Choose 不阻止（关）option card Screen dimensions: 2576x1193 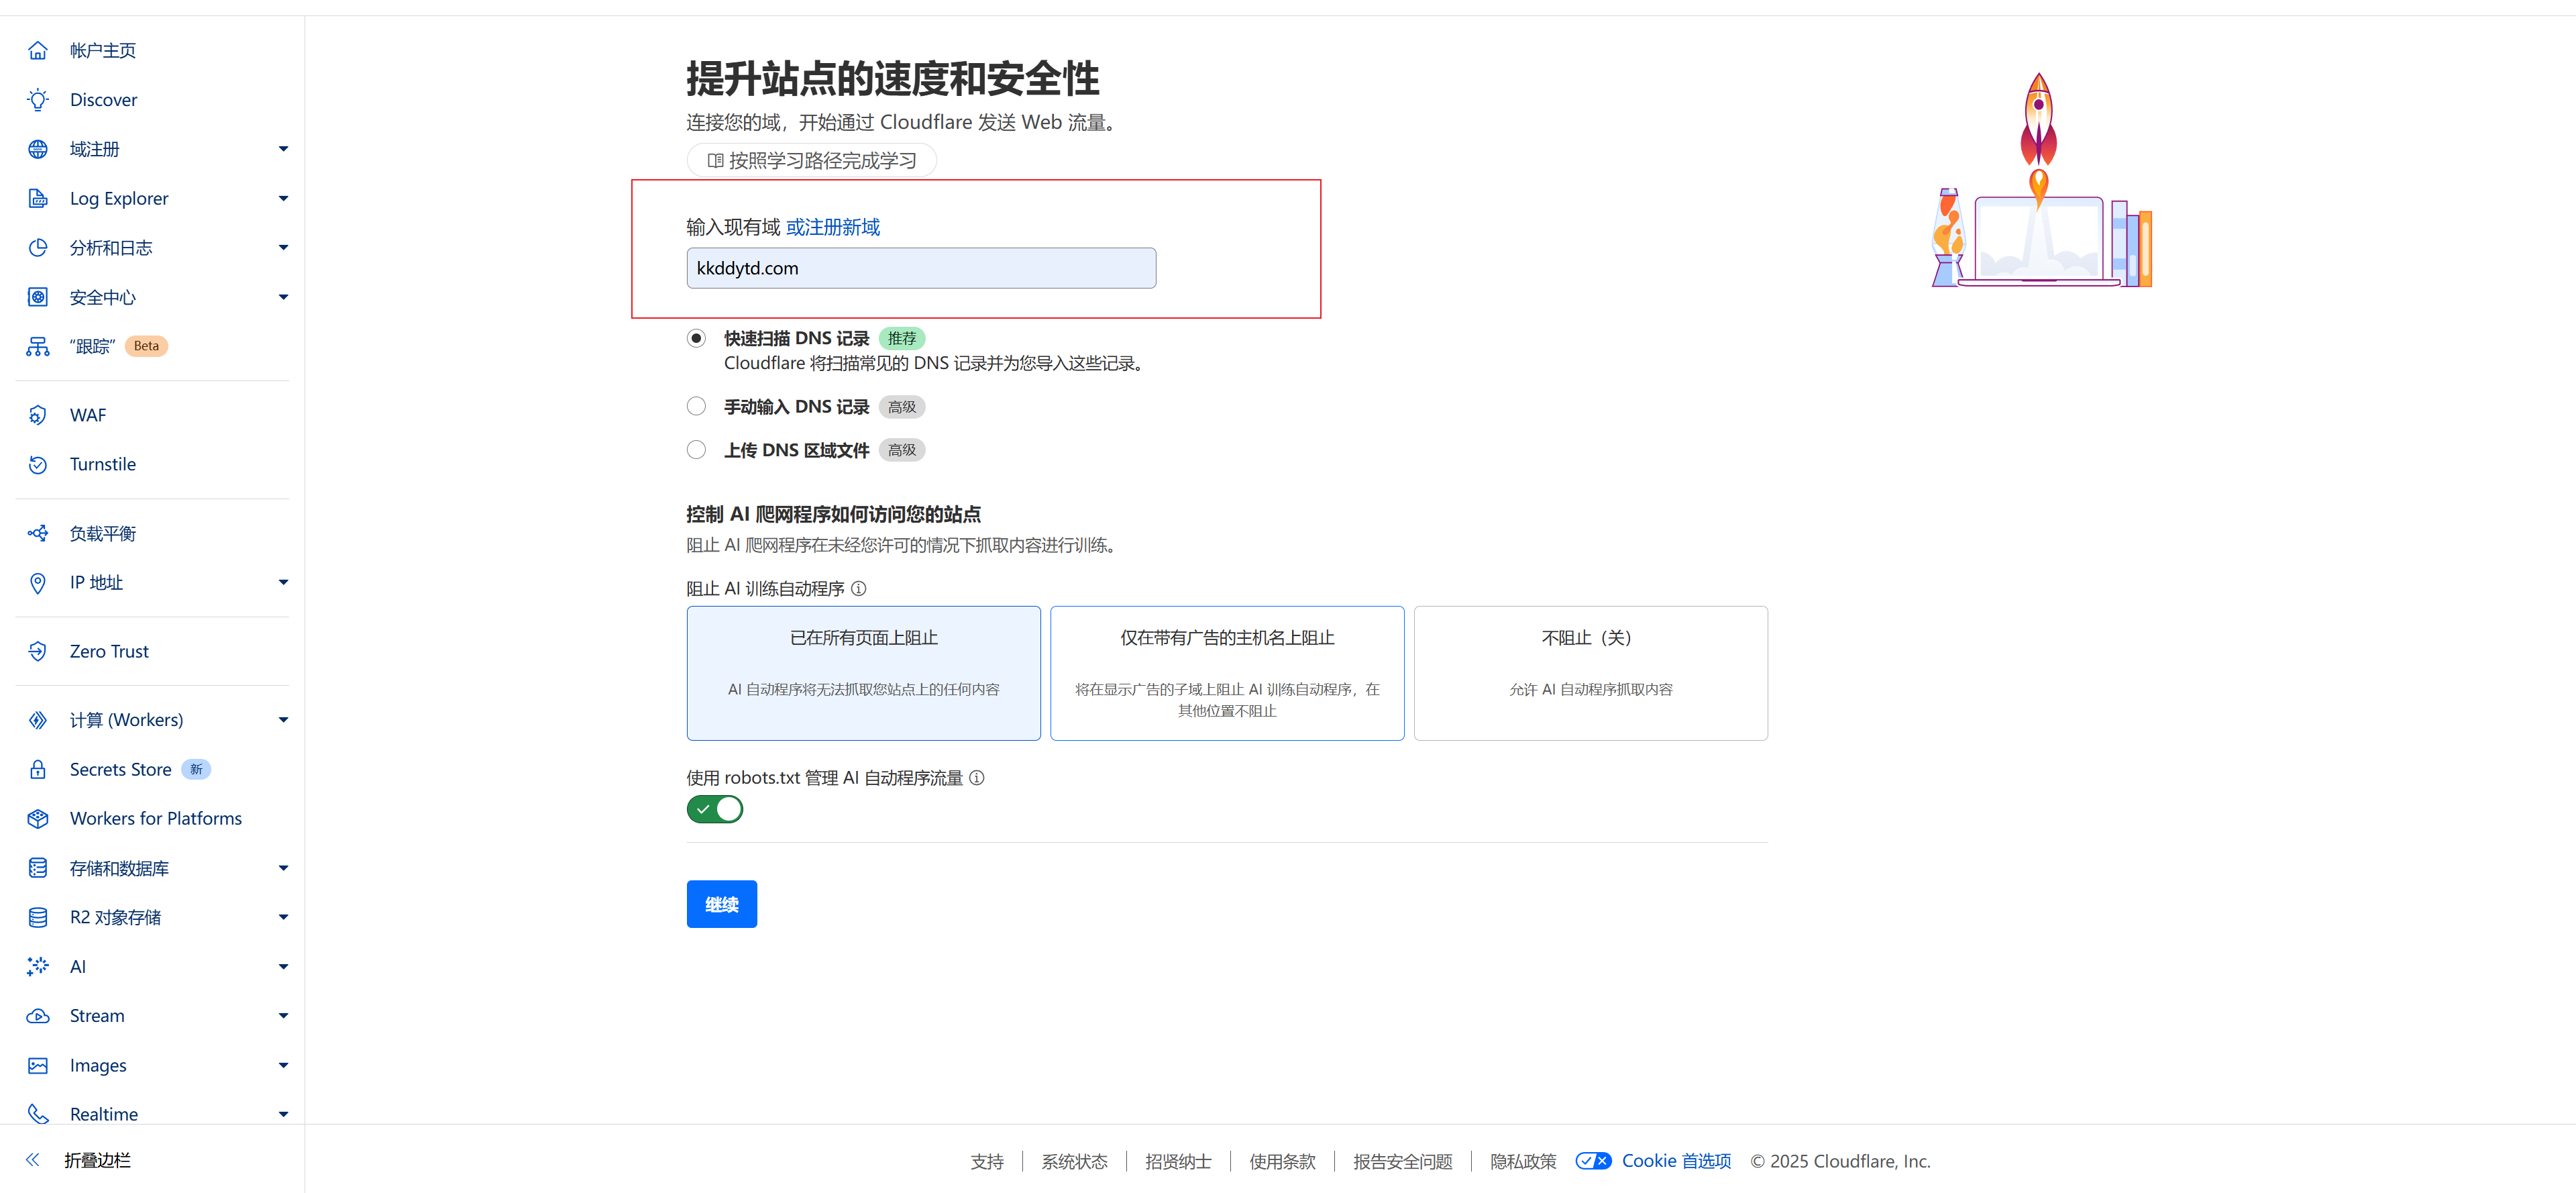pos(1590,673)
